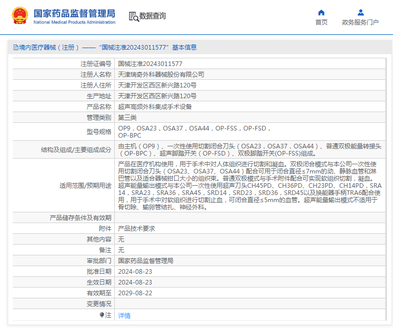Click the structure text starting 由主机（OP9）
393x328 pixels.
(x=250, y=150)
